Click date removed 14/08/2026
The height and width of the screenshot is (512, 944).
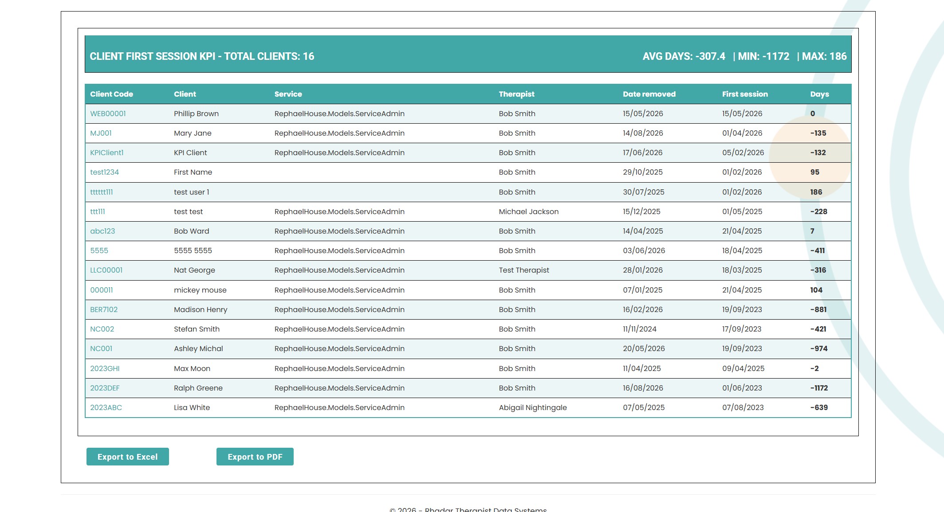click(643, 133)
